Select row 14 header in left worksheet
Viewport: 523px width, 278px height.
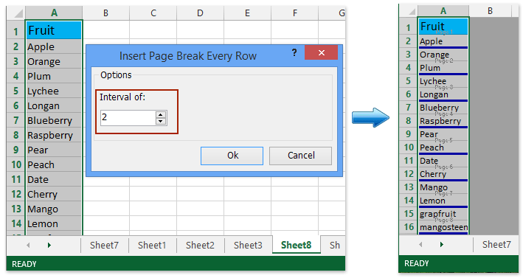tap(15, 223)
